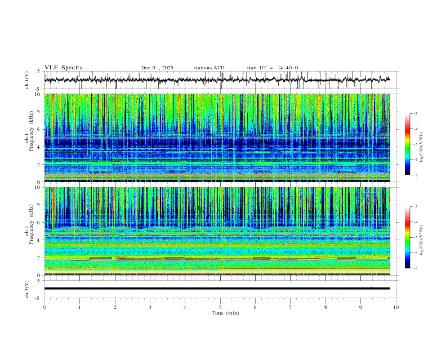Click the time axis tick label "8"

click(325, 307)
